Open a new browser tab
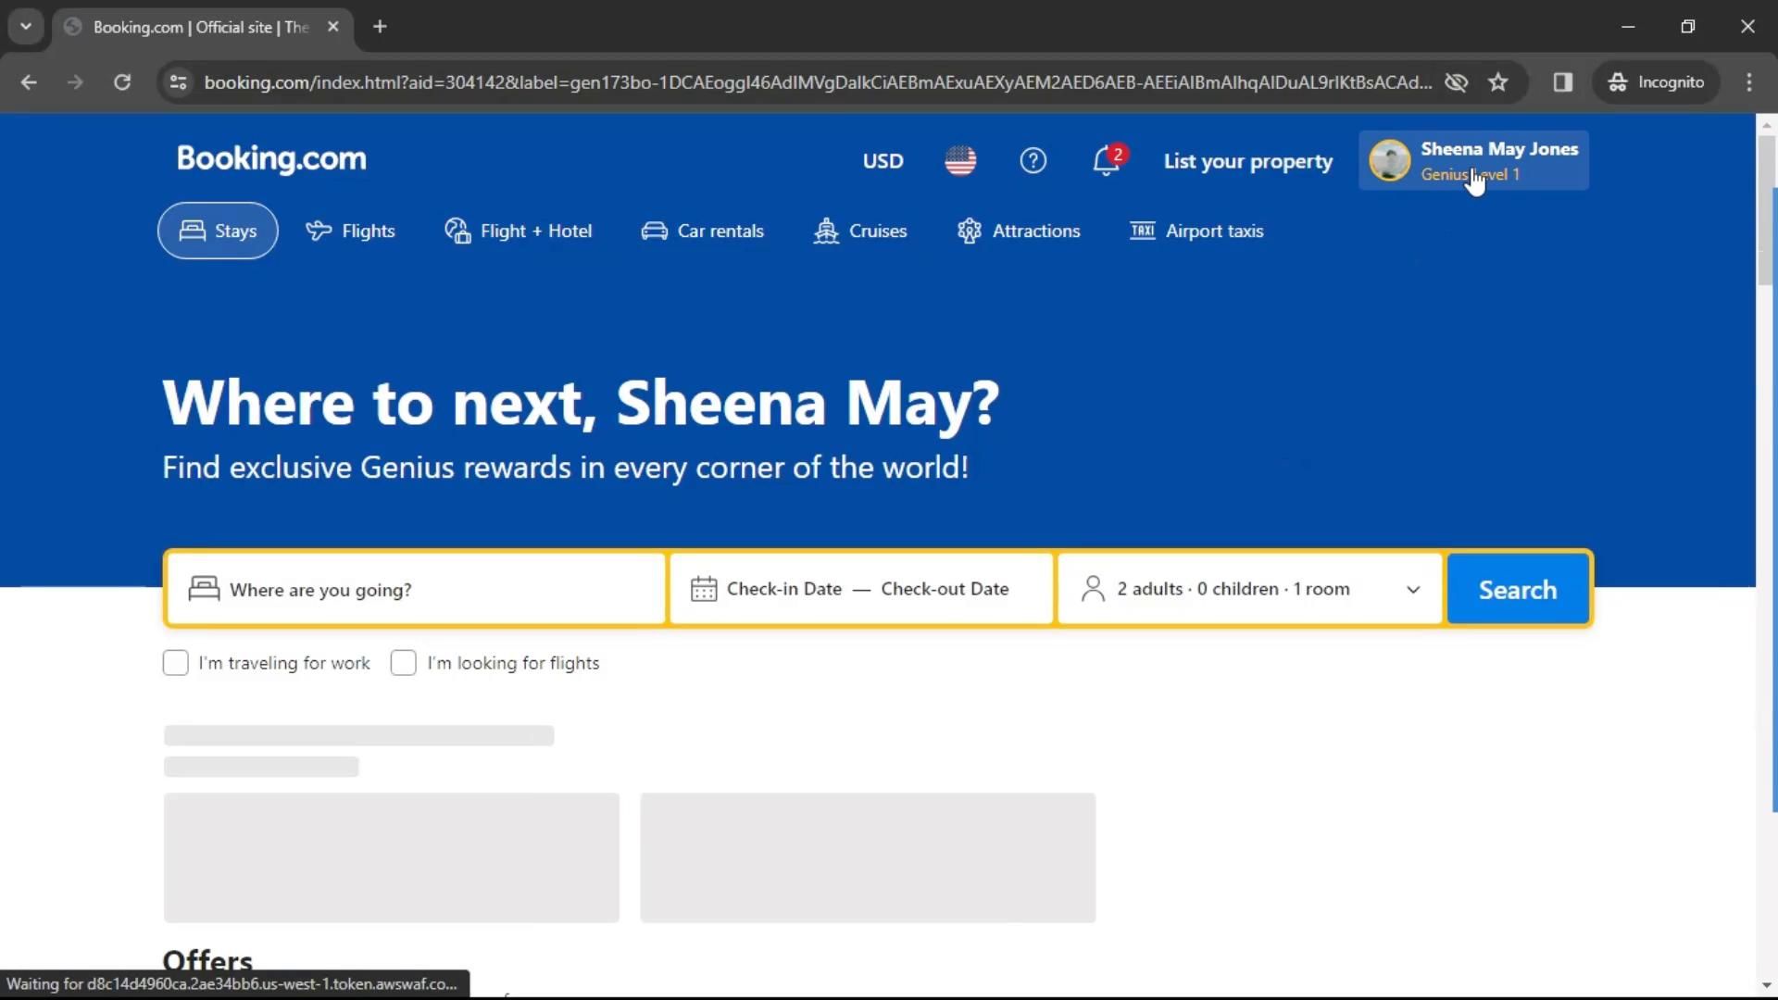 click(x=380, y=27)
